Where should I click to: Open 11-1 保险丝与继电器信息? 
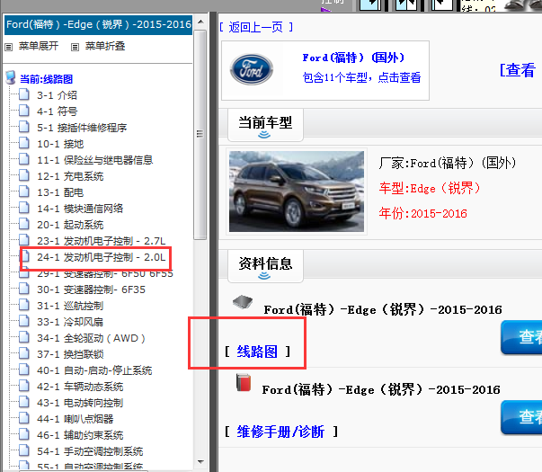[x=95, y=160]
